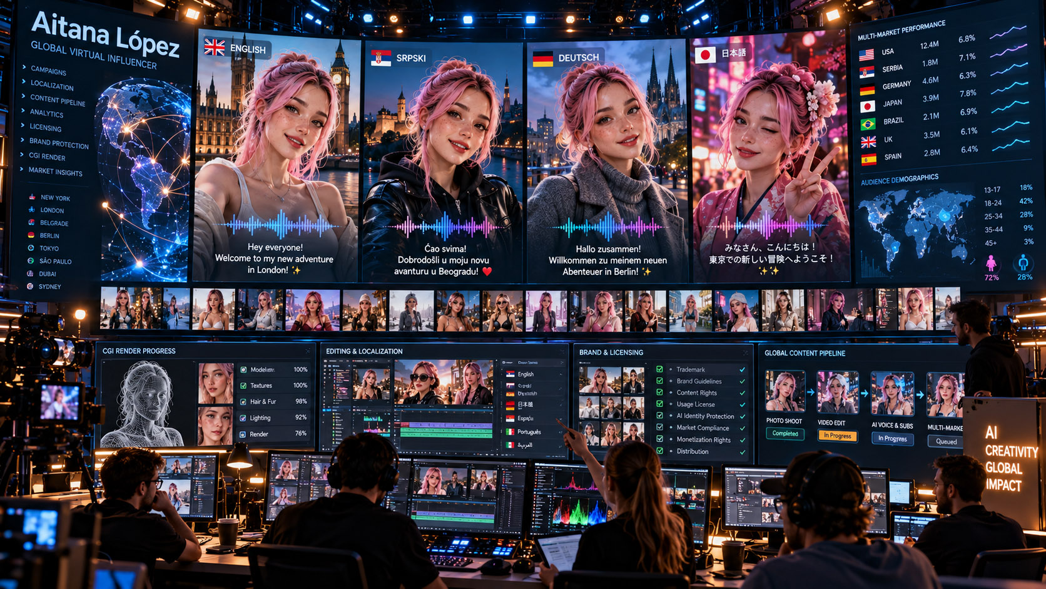The image size is (1046, 589).
Task: Click the New York city icon
Action: pos(31,197)
